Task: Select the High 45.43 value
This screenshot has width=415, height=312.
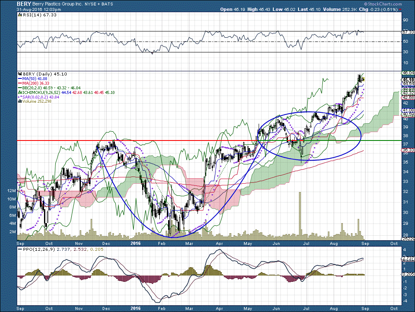Action: [x=259, y=9]
